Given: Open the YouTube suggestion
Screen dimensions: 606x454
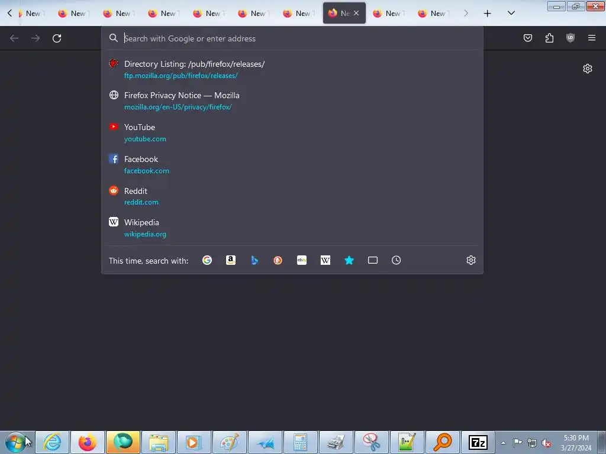Looking at the screenshot, I should (x=292, y=133).
